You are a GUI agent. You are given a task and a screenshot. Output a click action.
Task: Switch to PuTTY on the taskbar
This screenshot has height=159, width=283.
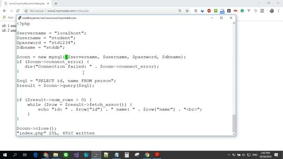tap(96, 155)
